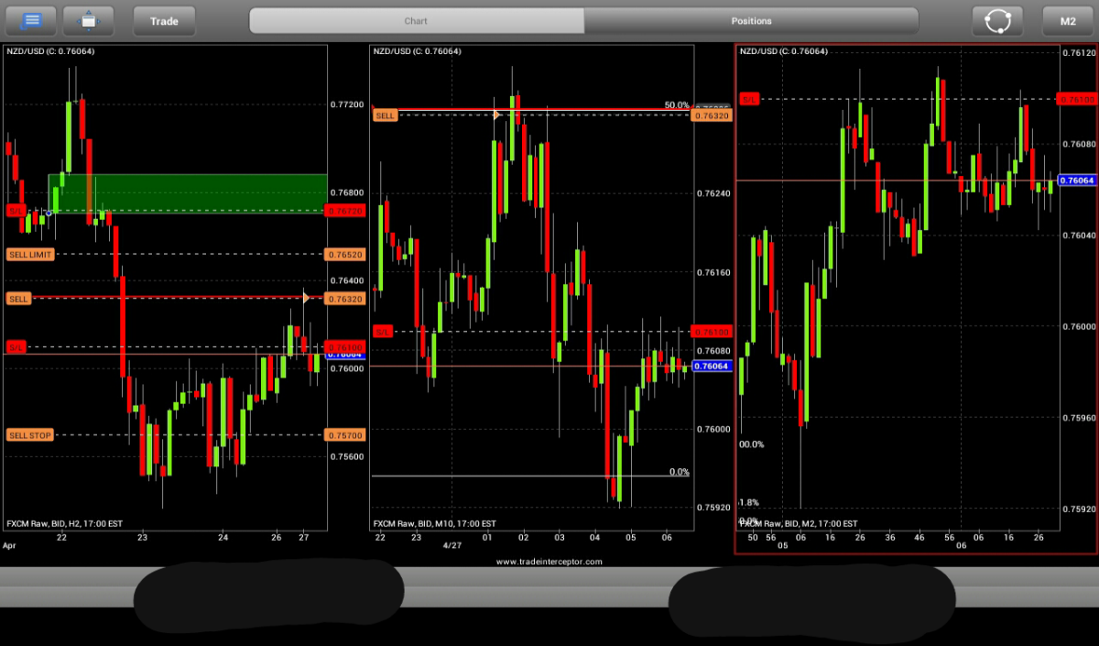Click the NZD/USD title of the M10 chart
This screenshot has width=1099, height=646.
coord(417,51)
